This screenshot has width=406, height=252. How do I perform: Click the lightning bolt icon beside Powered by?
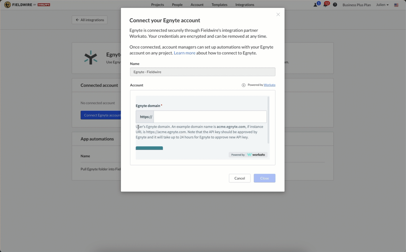click(243, 85)
